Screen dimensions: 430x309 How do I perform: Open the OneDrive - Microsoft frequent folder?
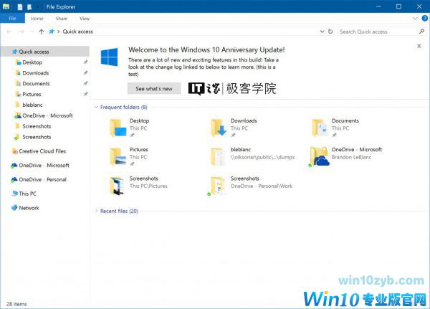[x=320, y=156]
